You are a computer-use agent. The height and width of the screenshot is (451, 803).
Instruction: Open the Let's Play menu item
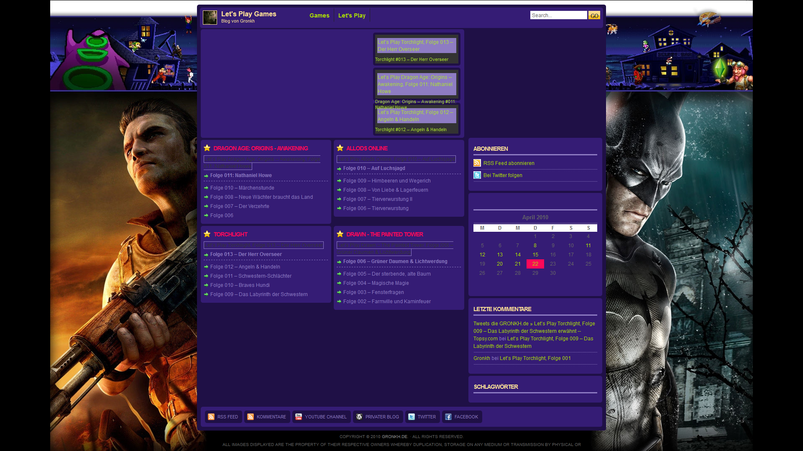(x=352, y=15)
